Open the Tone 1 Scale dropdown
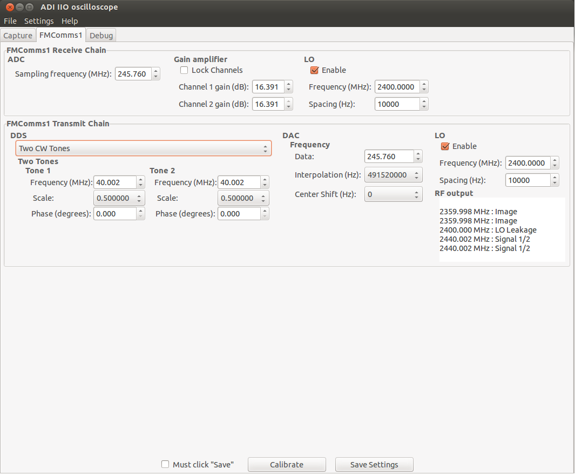Image resolution: width=575 pixels, height=475 pixels. (119, 198)
